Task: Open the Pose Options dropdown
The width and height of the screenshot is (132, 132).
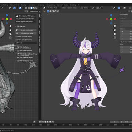Action: click(x=35, y=11)
